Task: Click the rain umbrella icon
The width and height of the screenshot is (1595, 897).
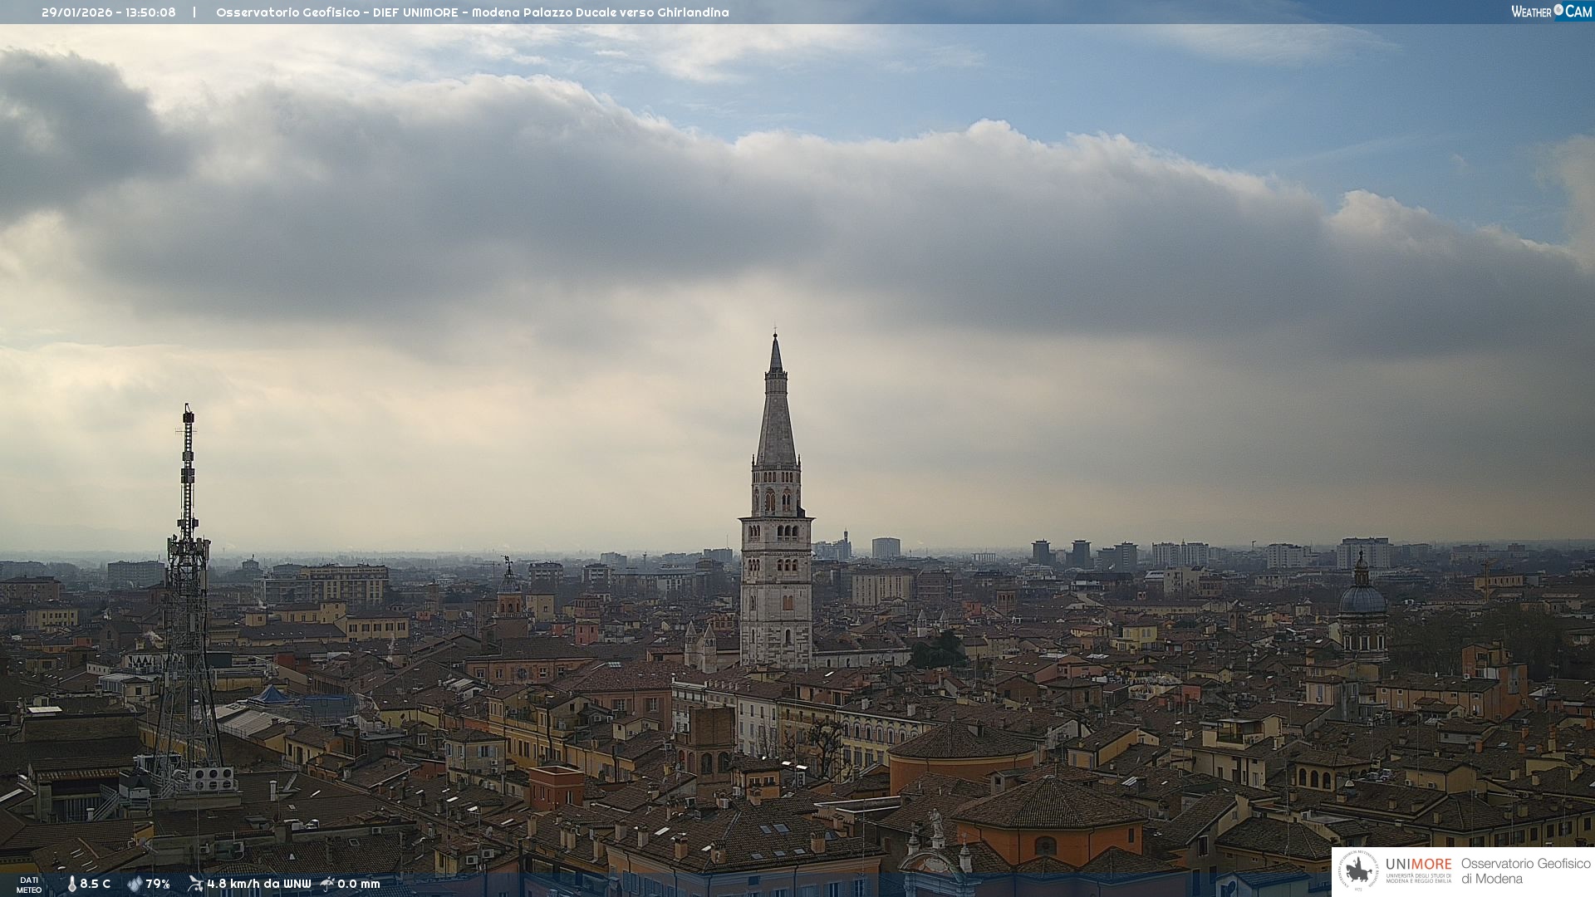Action: click(x=327, y=884)
